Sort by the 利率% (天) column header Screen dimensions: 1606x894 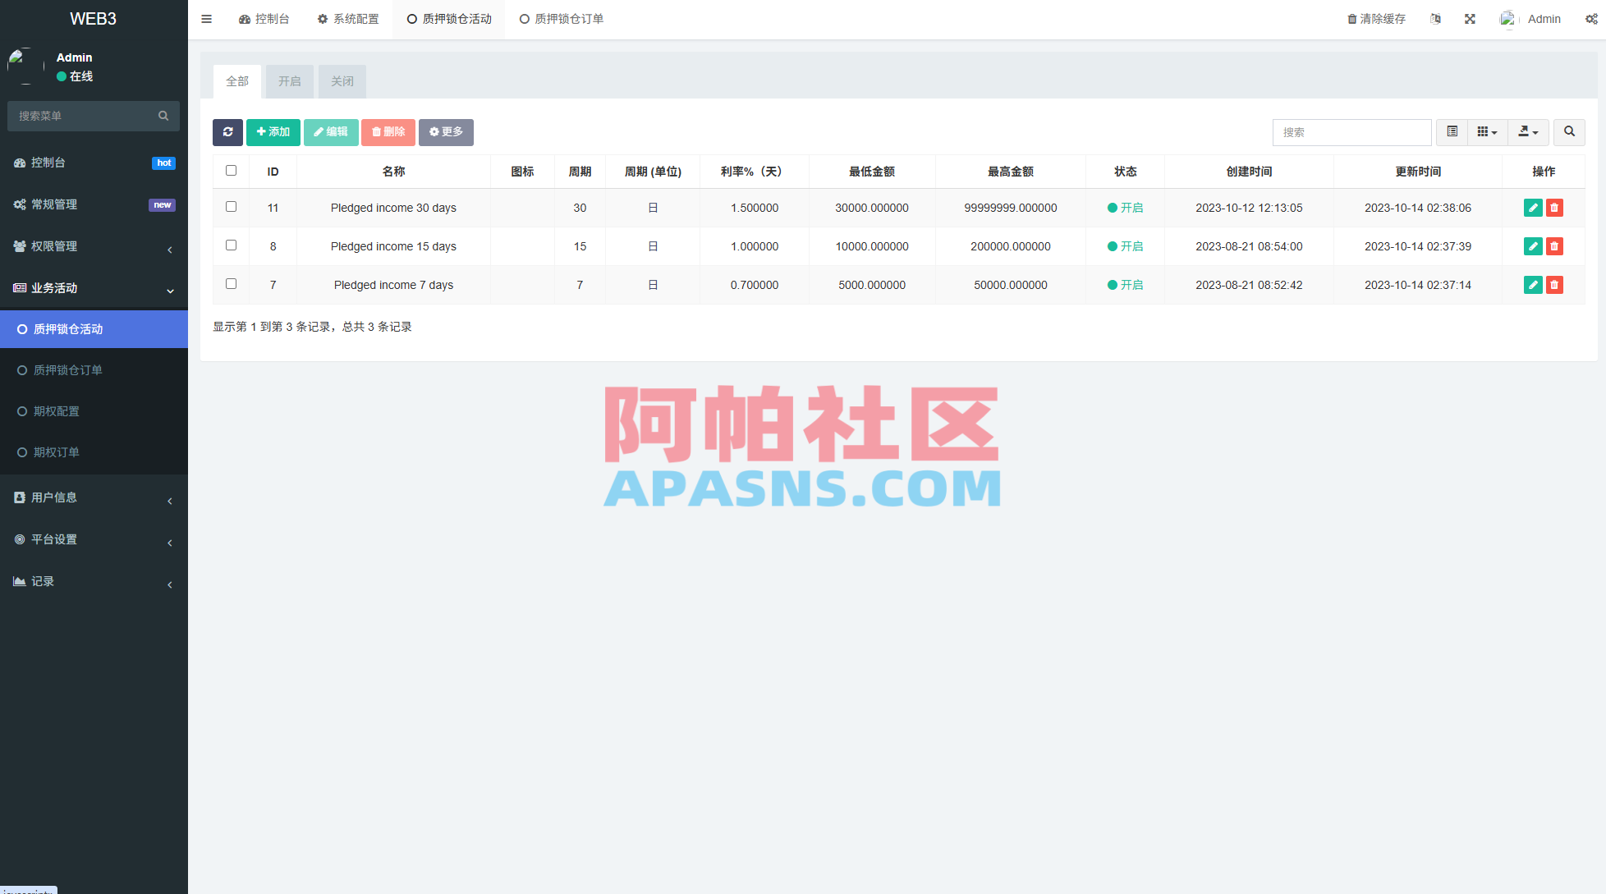coord(754,172)
